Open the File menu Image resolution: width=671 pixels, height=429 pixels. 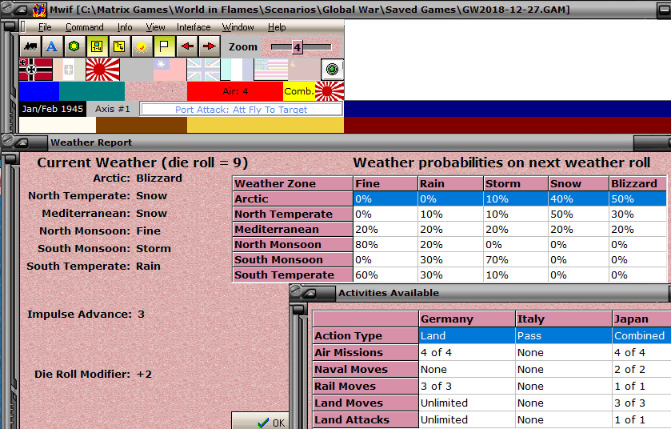[x=45, y=27]
